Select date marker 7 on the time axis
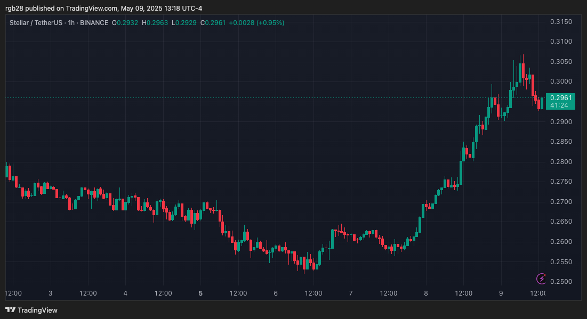This screenshot has width=587, height=319. 351,293
